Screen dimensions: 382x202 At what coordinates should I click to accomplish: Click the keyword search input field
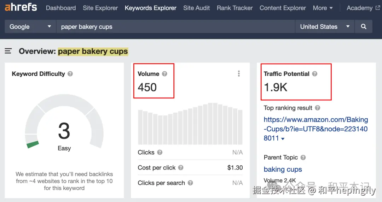click(175, 27)
